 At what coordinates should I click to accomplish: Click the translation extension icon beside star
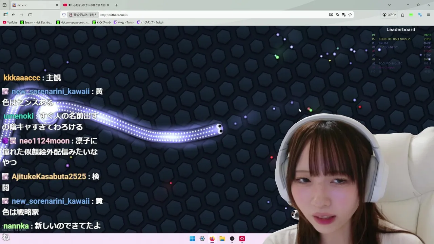344,15
